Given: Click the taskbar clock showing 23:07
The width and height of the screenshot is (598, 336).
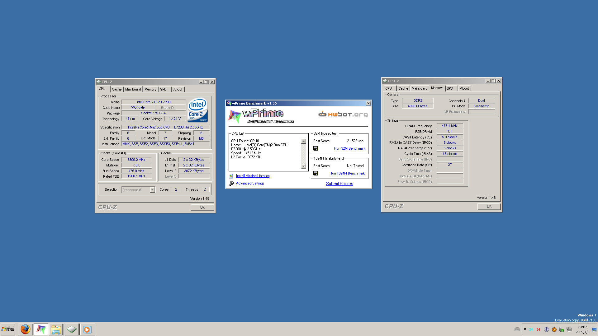Looking at the screenshot, I should 582,327.
